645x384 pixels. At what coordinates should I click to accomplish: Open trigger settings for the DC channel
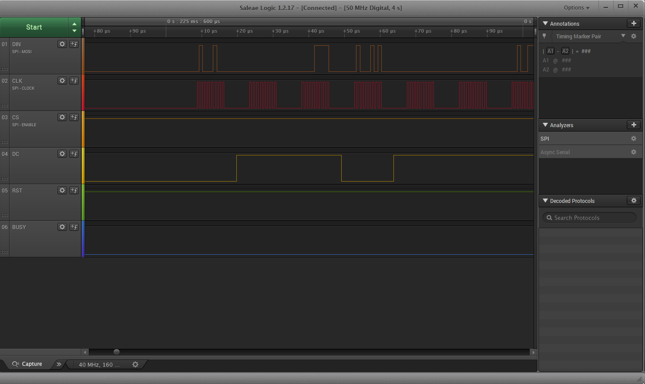tap(74, 154)
